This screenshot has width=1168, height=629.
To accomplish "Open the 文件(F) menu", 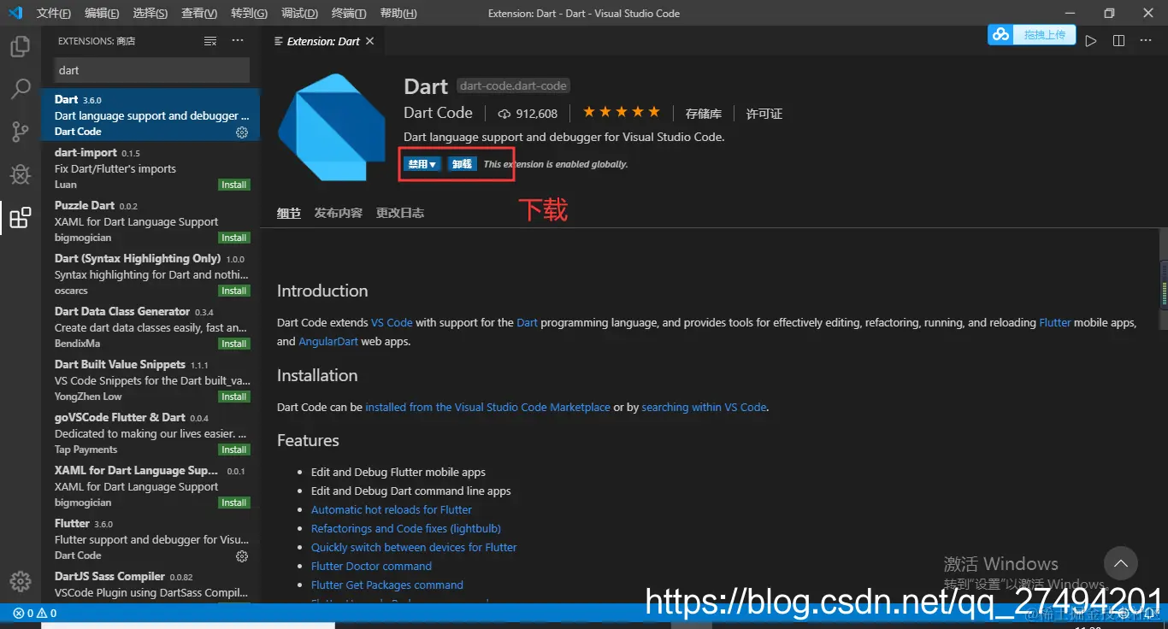I will (54, 13).
